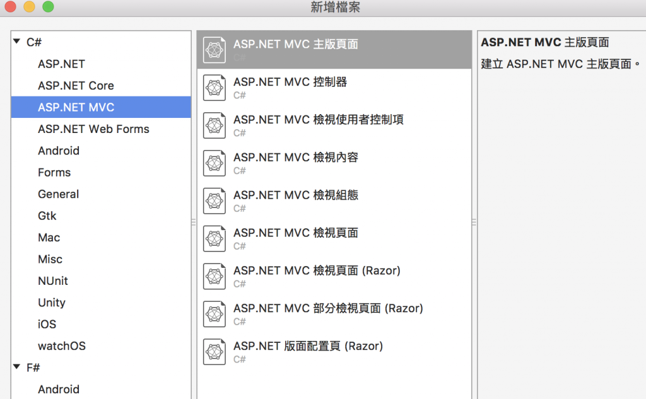Screen dimensions: 646x399
Task: Click the ASP.NET MVC 檢視頁面 file icon
Action: 214,239
